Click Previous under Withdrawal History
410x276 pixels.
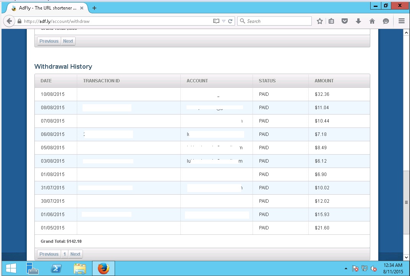tap(49, 254)
